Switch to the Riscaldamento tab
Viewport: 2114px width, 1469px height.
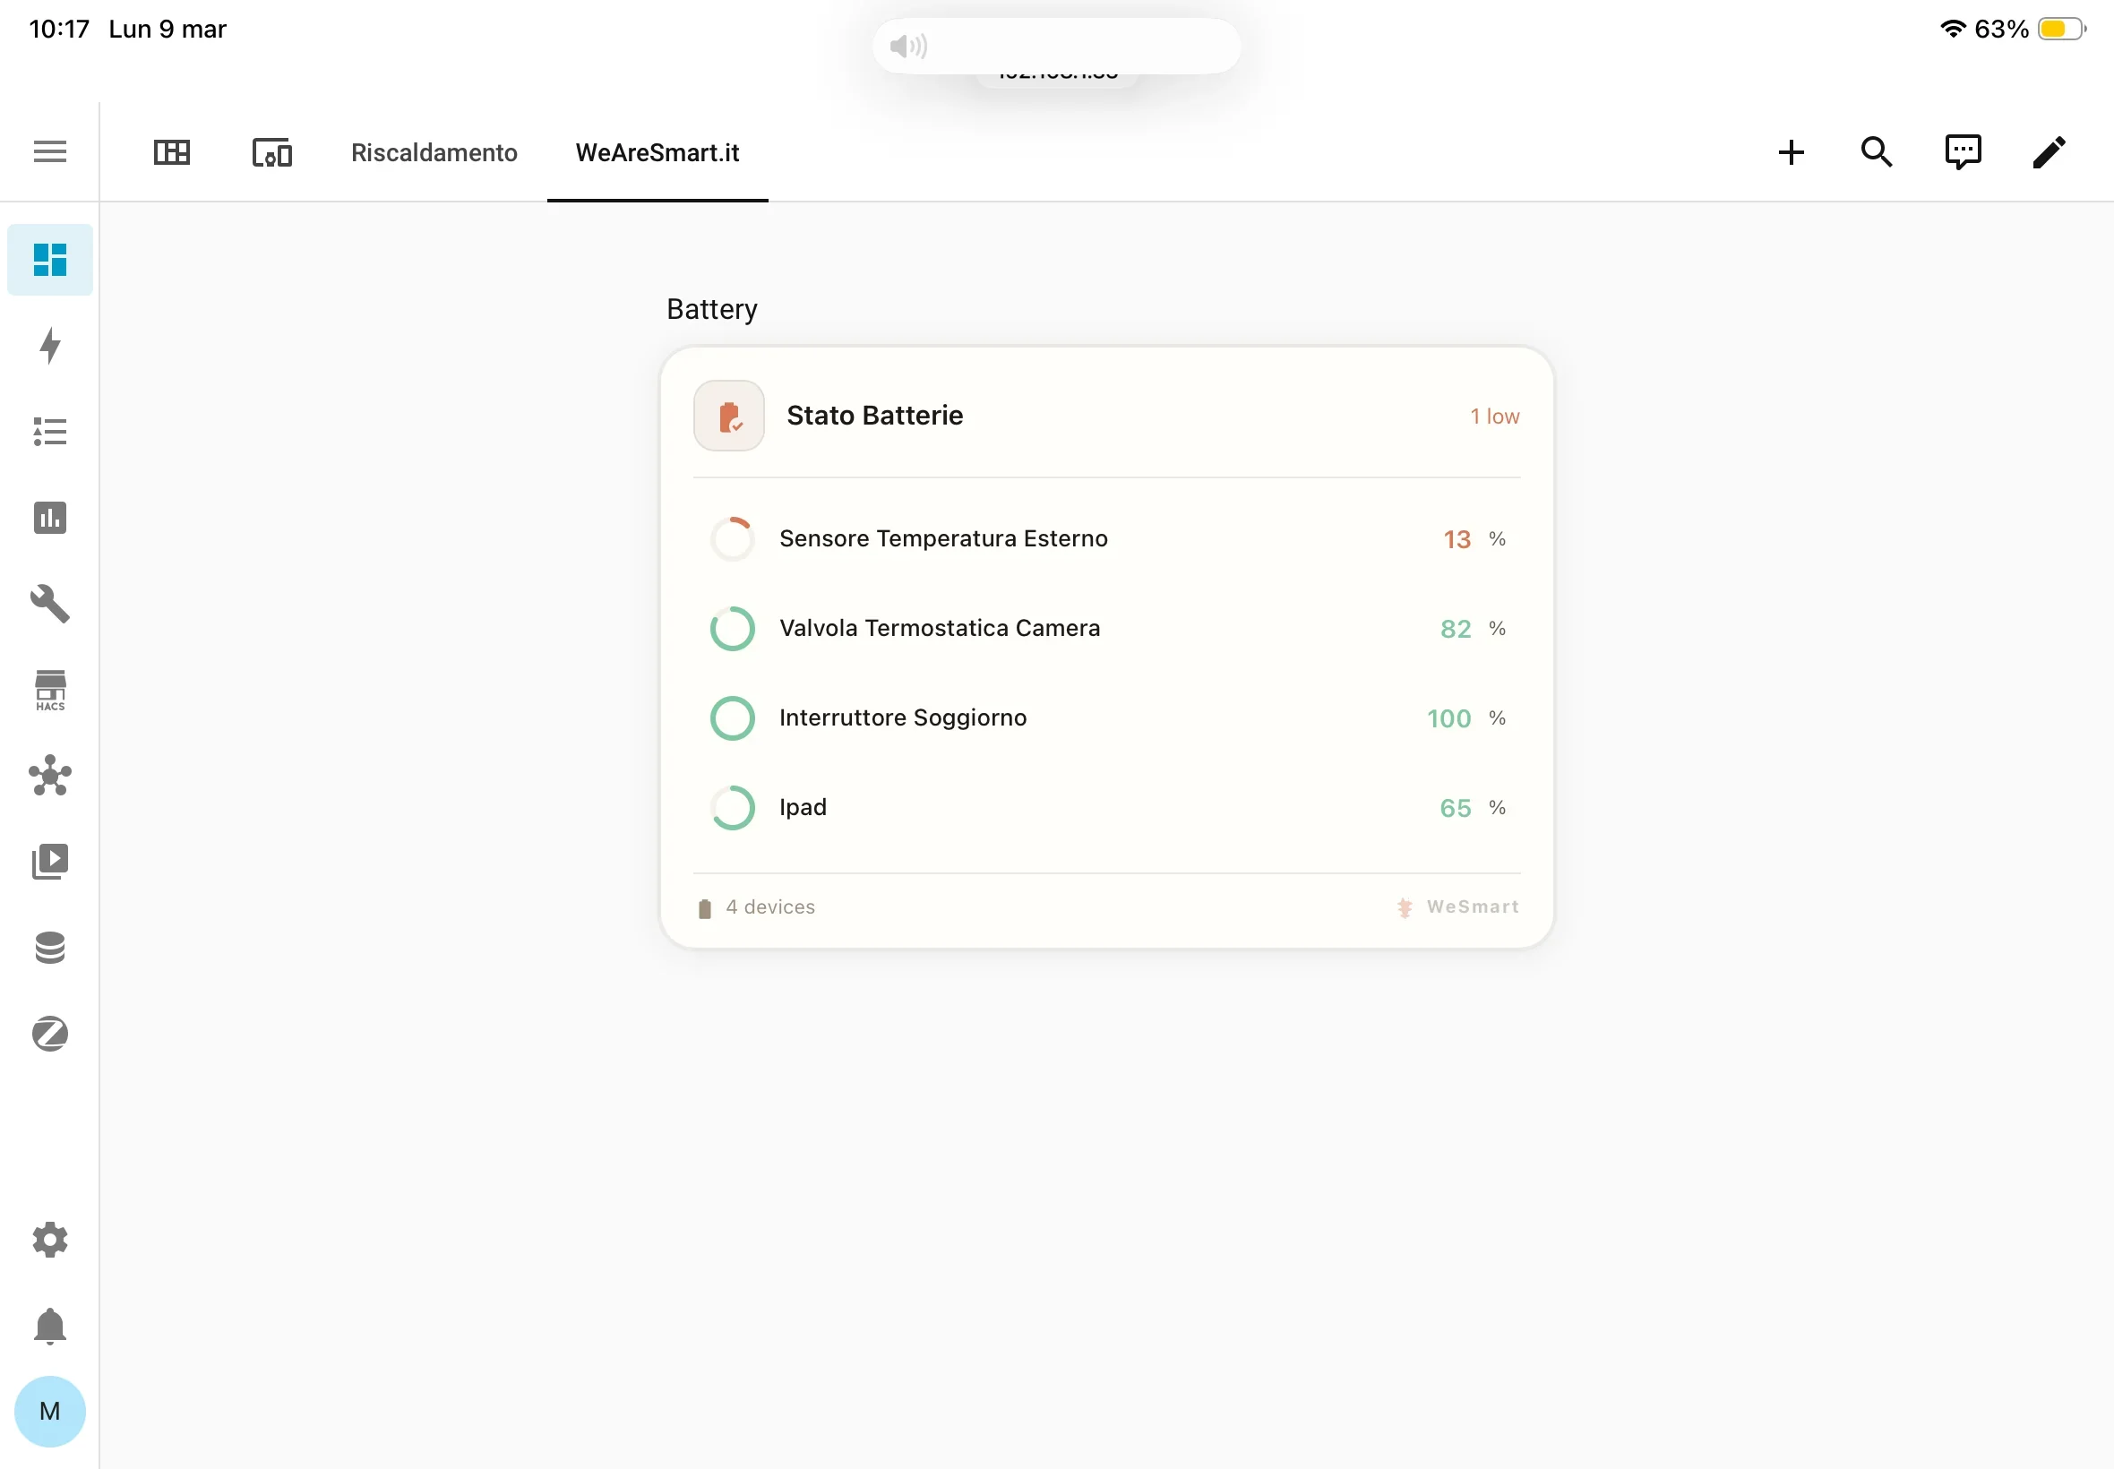click(434, 153)
